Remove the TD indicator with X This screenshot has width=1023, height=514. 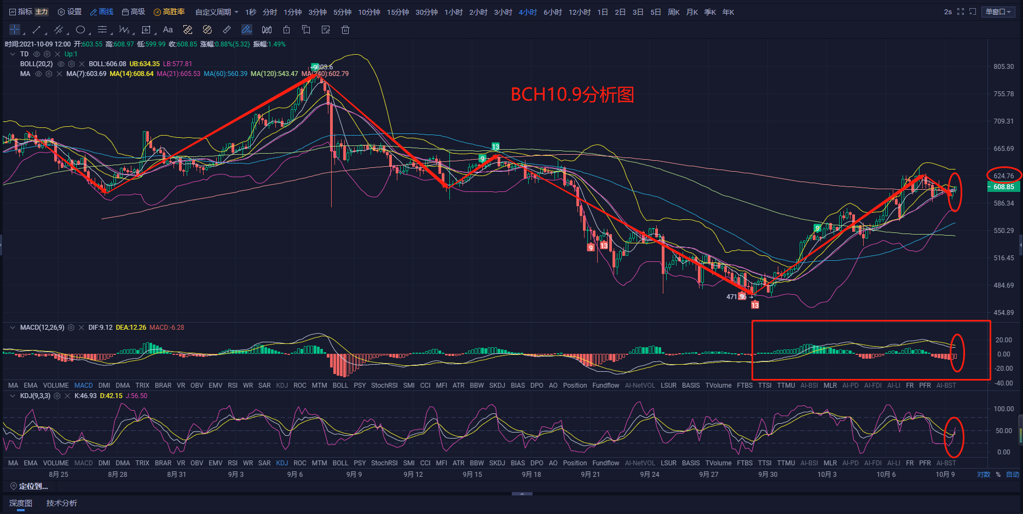(57, 54)
